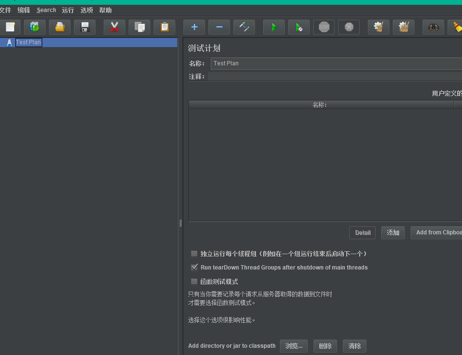Click the 名称 input field containing Test Plan
This screenshot has height=355, width=462.
(x=336, y=63)
